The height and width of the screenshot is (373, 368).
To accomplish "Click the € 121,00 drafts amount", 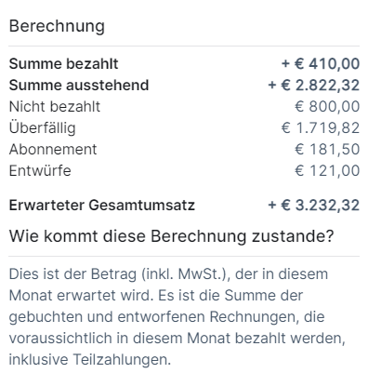I will [327, 171].
